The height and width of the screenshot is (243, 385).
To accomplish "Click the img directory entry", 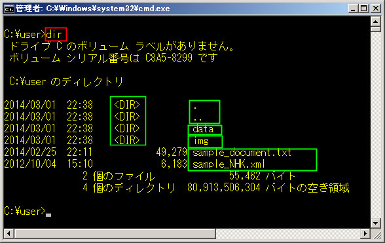I will [x=201, y=141].
